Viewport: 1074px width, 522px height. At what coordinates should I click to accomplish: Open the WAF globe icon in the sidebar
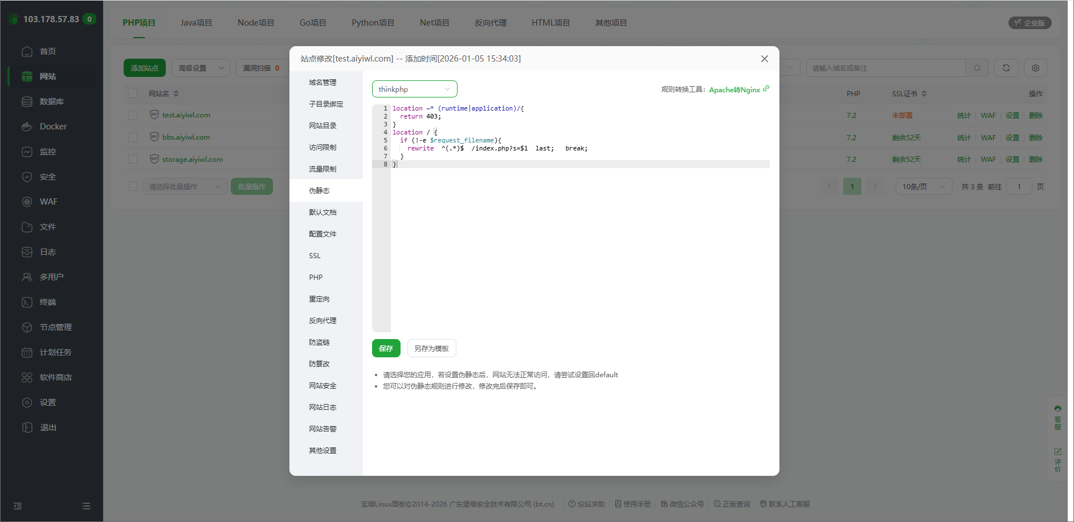pos(27,202)
